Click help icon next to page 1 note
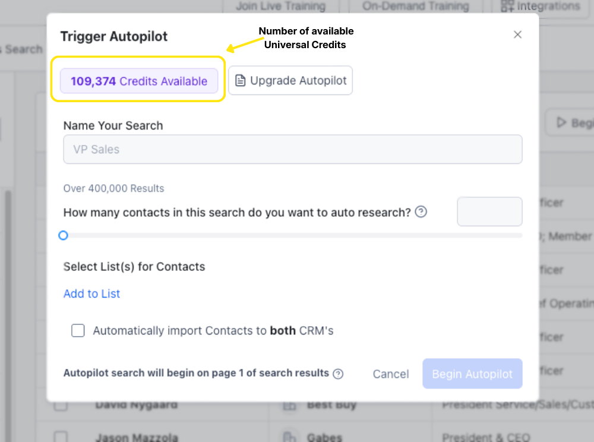This screenshot has height=442, width=594. click(x=338, y=374)
